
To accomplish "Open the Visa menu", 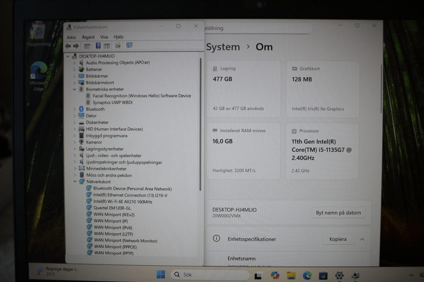I will (x=104, y=37).
